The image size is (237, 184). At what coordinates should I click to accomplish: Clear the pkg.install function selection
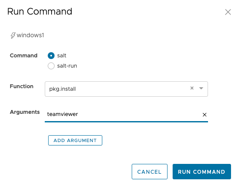pyautogui.click(x=192, y=88)
